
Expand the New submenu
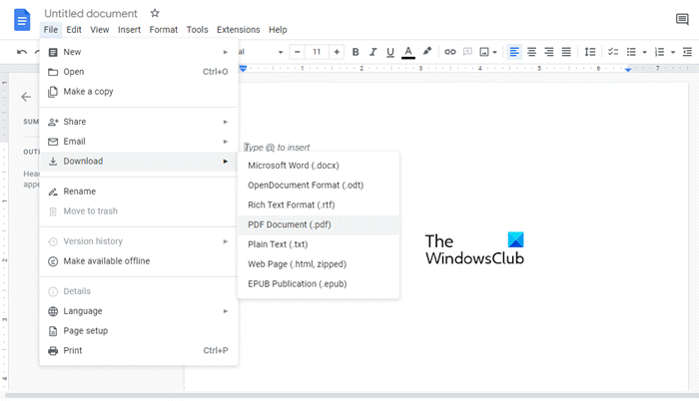point(139,52)
